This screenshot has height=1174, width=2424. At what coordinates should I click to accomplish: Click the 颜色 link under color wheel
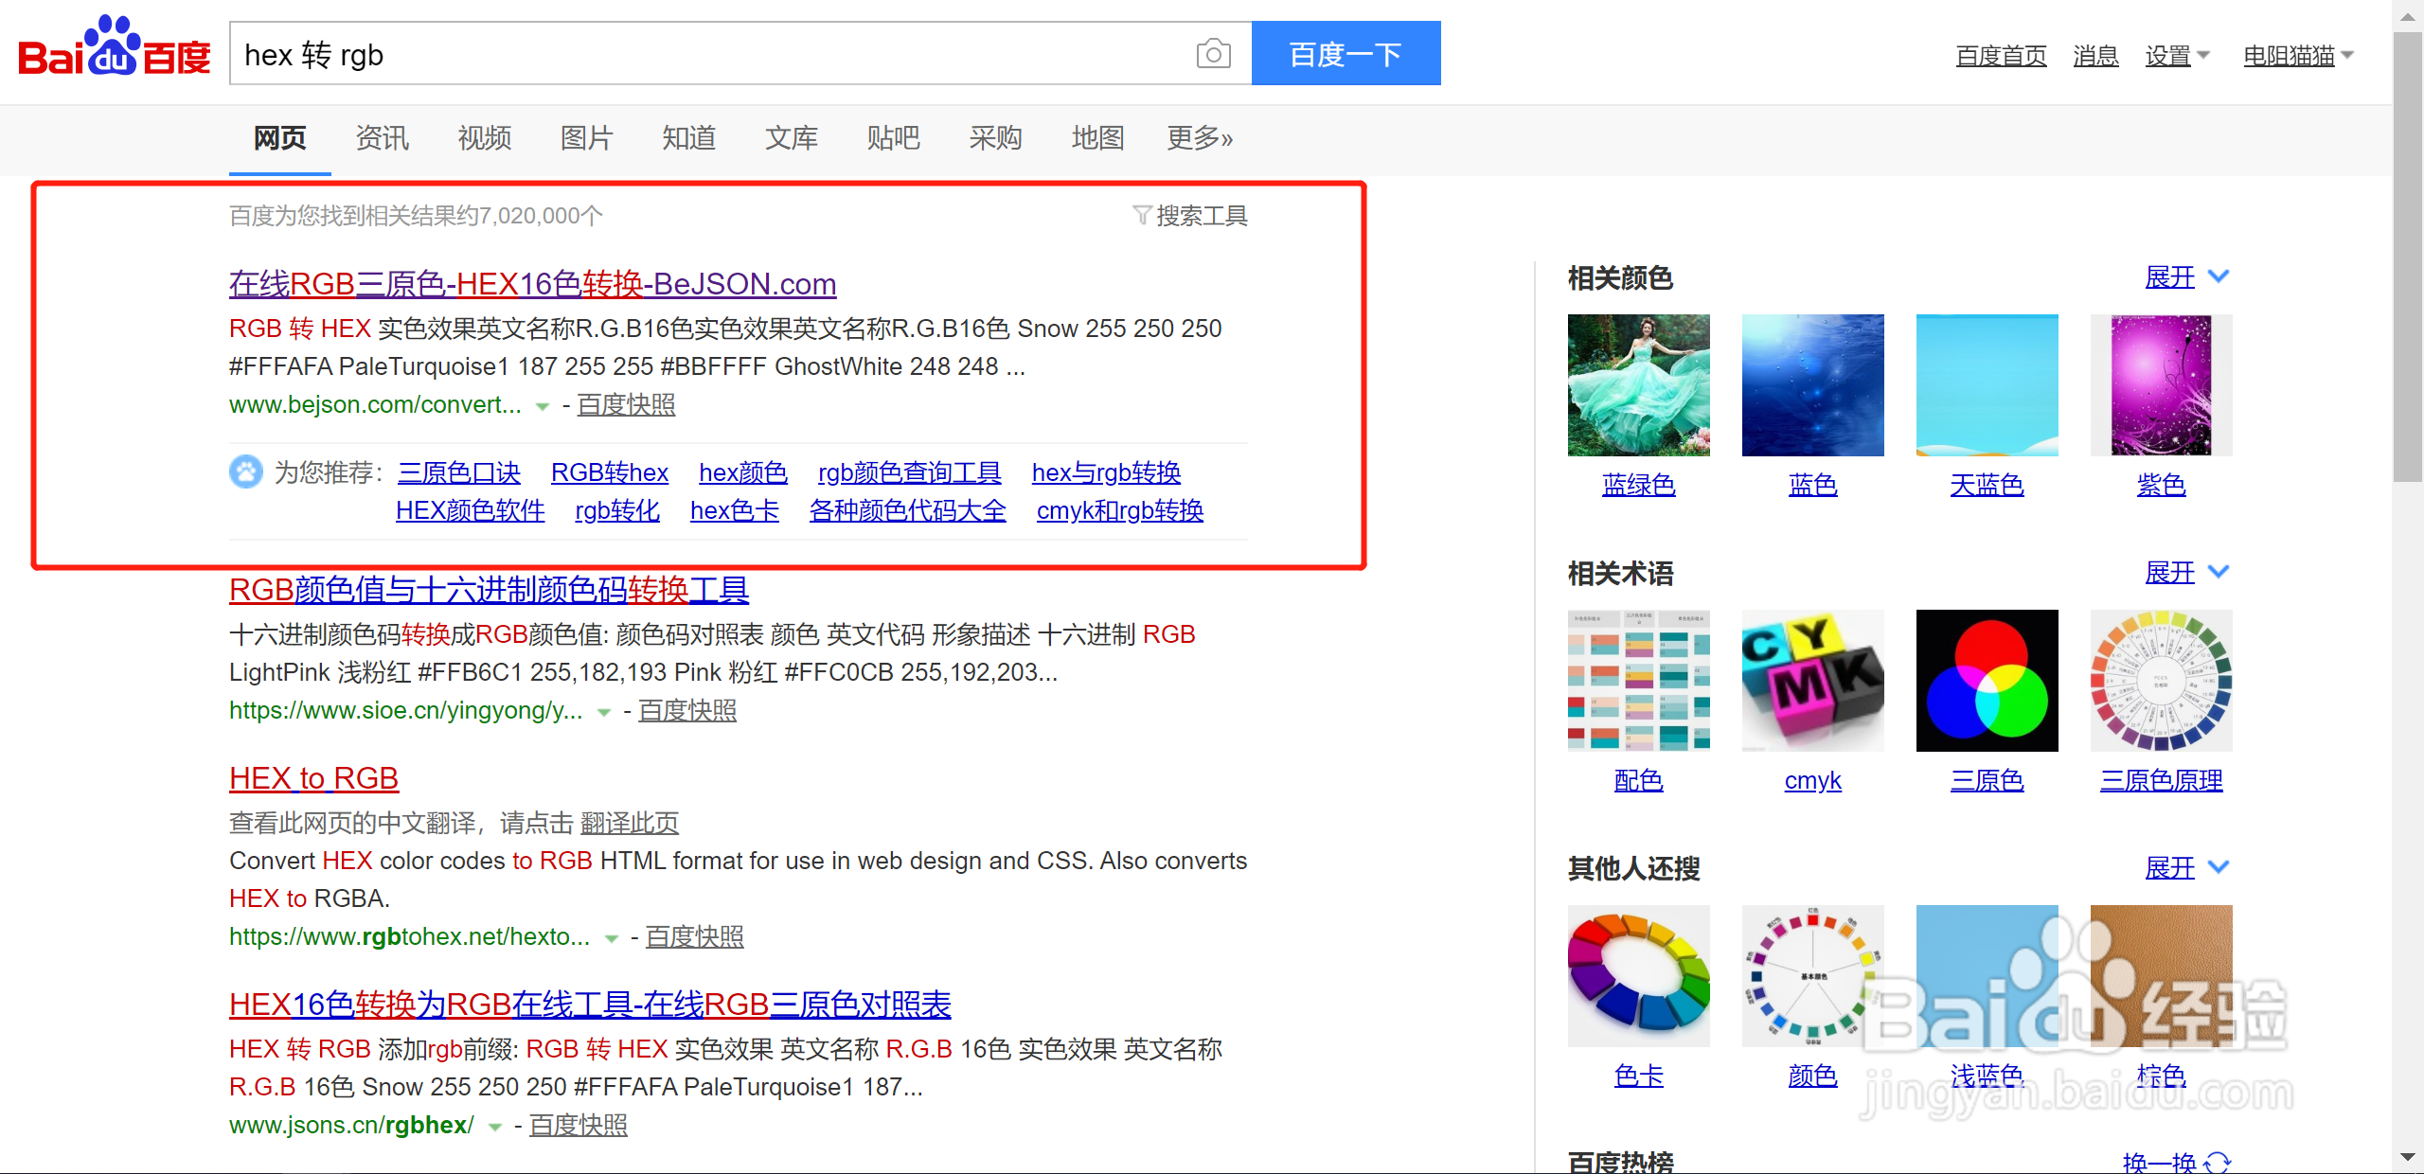(x=1813, y=1076)
